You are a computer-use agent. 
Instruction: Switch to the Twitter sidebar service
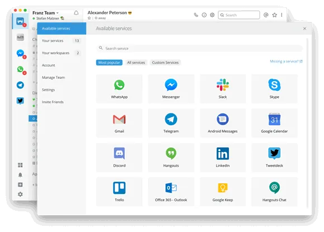(x=20, y=101)
